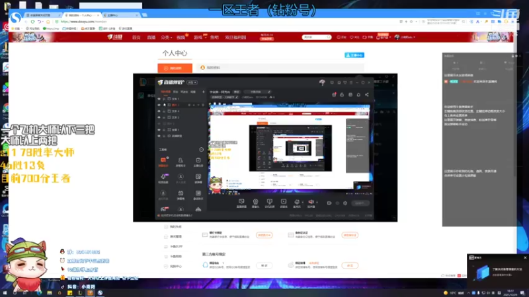529x297 pixels.
Task: Click the bind bank card orange button
Action: tap(264, 235)
